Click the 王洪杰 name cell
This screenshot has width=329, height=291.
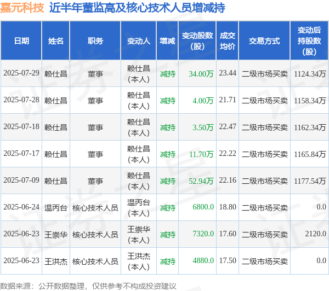pyautogui.click(x=56, y=261)
